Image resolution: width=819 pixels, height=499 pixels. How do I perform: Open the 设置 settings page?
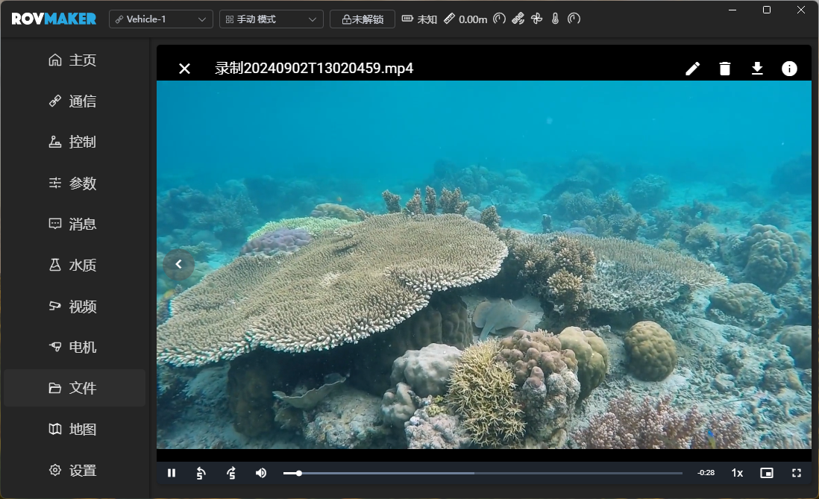tap(75, 470)
